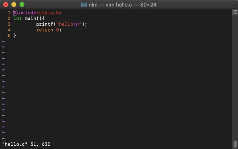
Task: Place cursor on #include directive
Action: [25, 13]
